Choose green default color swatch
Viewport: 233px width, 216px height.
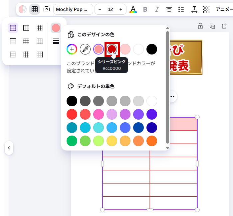pos(72,141)
